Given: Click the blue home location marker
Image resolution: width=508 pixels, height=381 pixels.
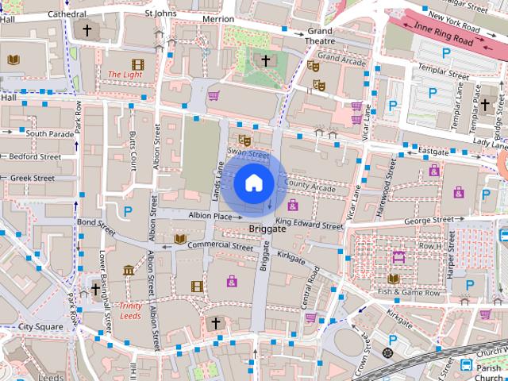Looking at the screenshot, I should click(x=253, y=183).
